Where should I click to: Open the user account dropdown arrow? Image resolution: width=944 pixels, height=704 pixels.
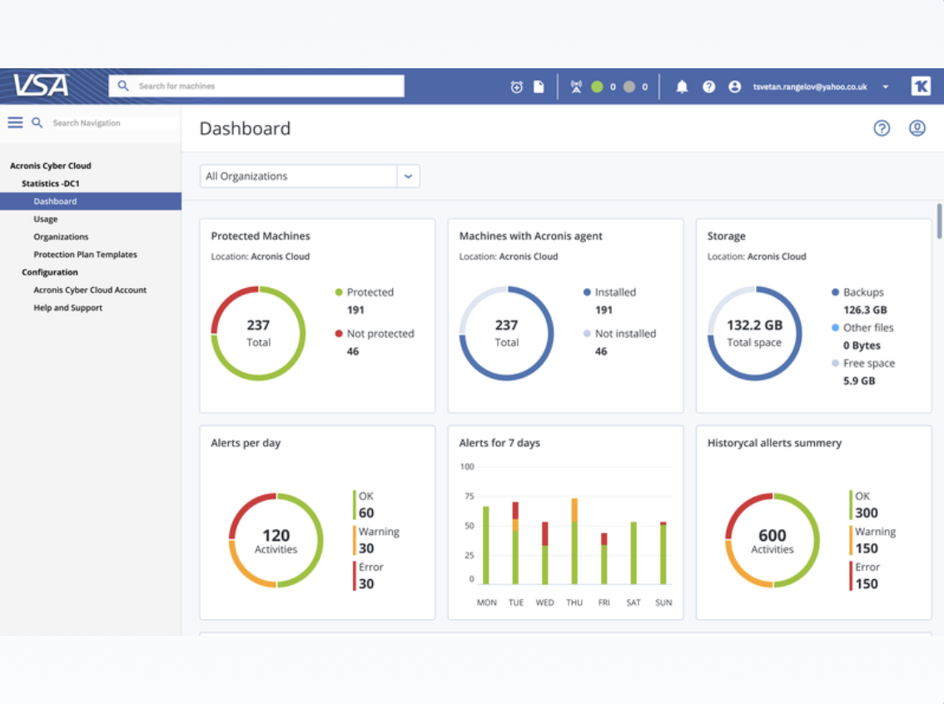click(x=885, y=87)
